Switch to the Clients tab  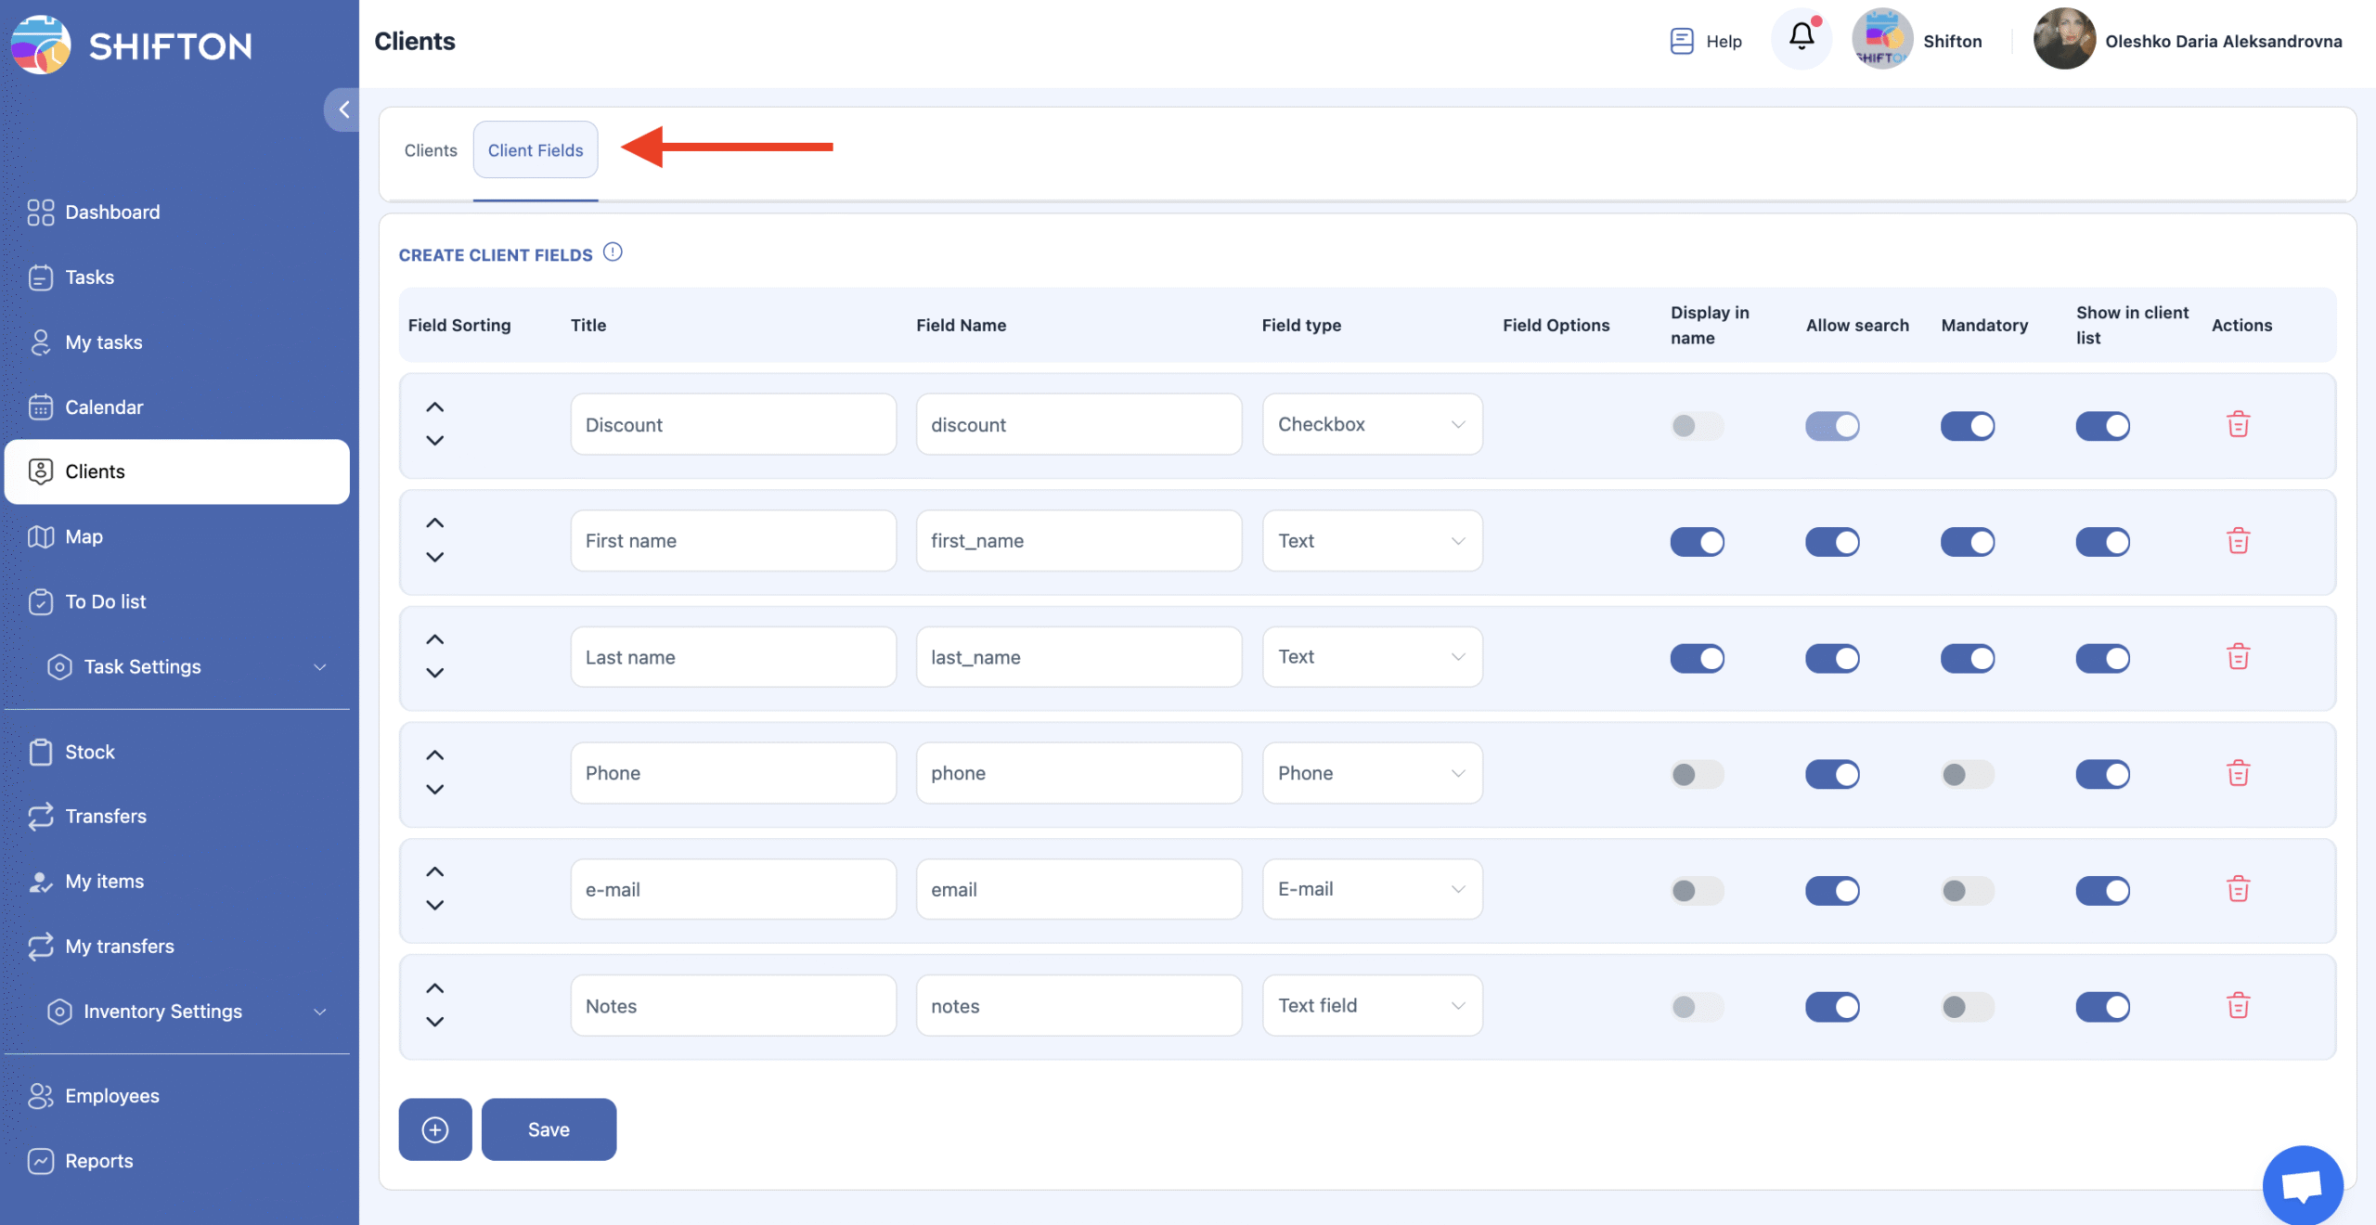tap(431, 150)
